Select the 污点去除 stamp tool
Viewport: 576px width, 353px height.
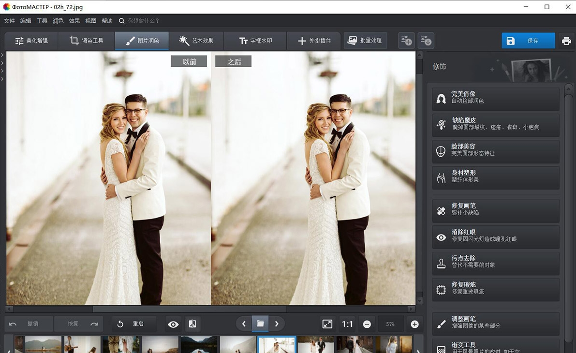click(x=496, y=264)
